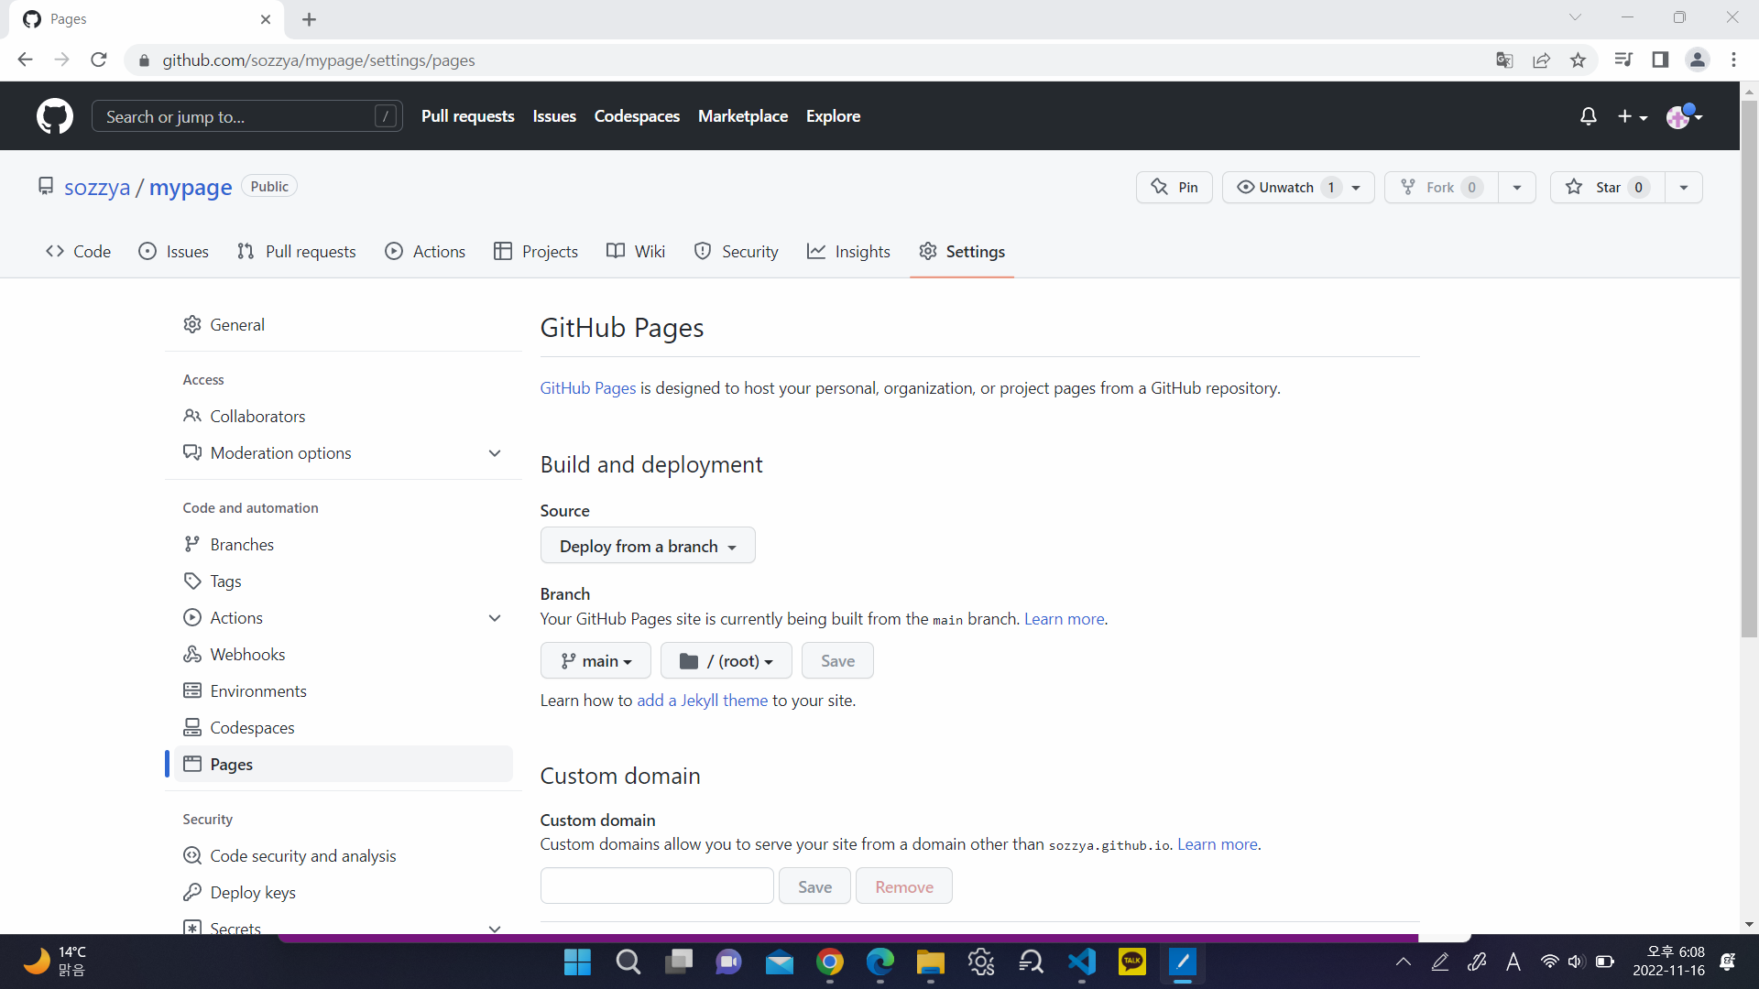This screenshot has height=989, width=1759.
Task: Open the browser side panel icon
Action: click(1660, 60)
